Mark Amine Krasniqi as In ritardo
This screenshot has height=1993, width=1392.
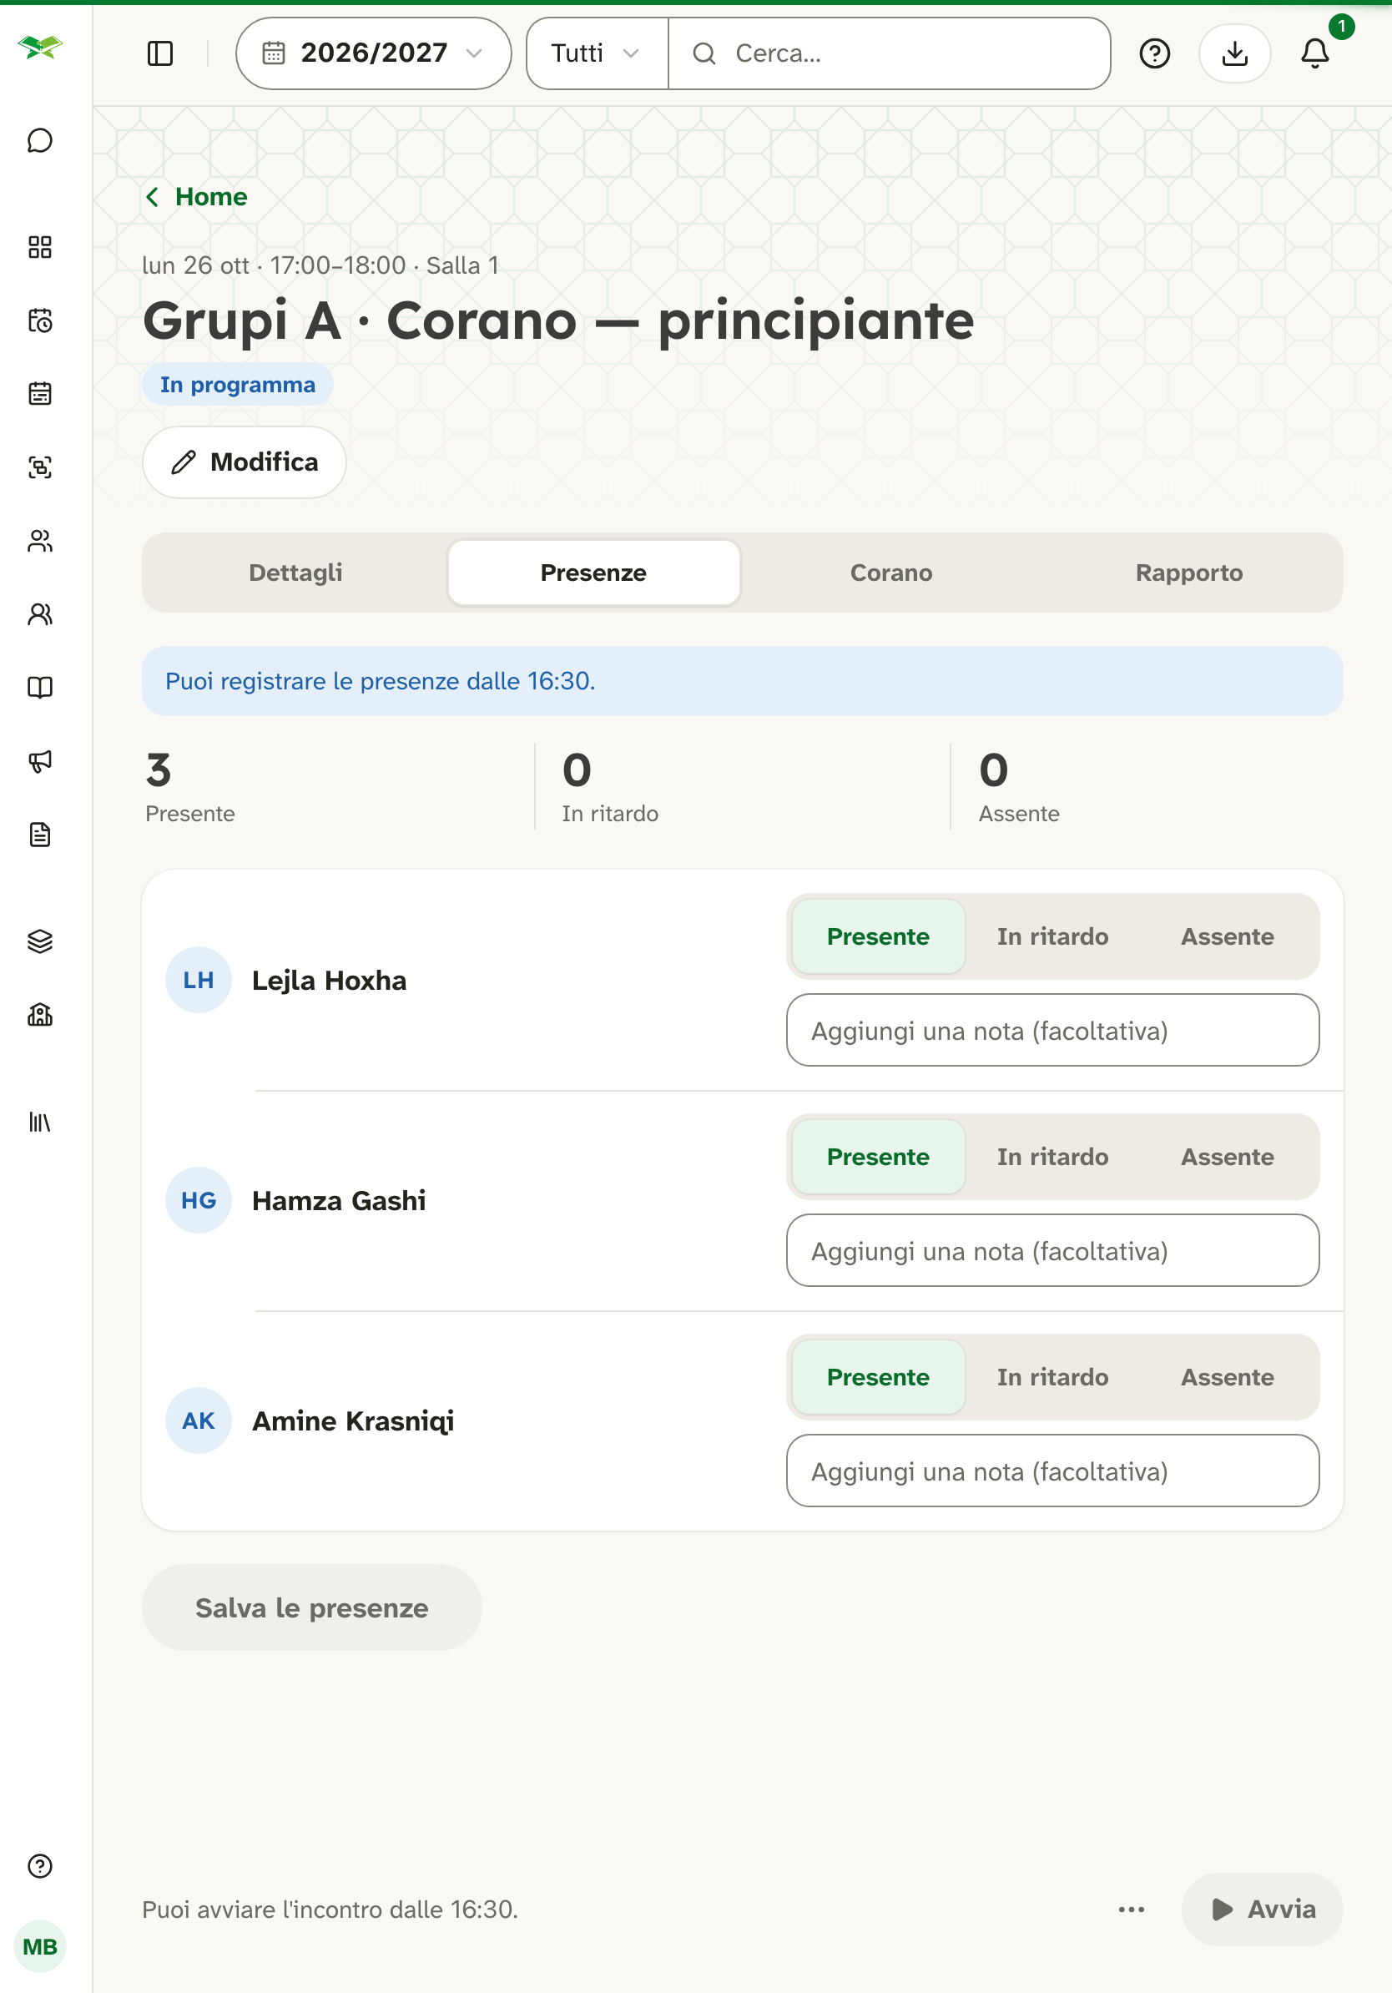tap(1052, 1378)
